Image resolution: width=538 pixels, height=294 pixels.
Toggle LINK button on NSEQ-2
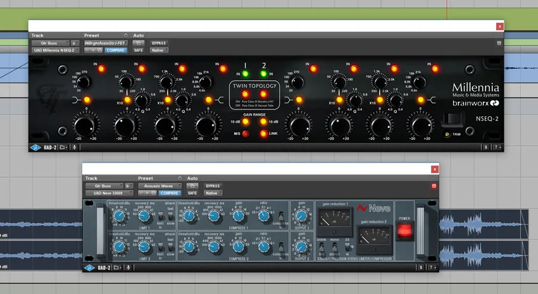(x=263, y=133)
